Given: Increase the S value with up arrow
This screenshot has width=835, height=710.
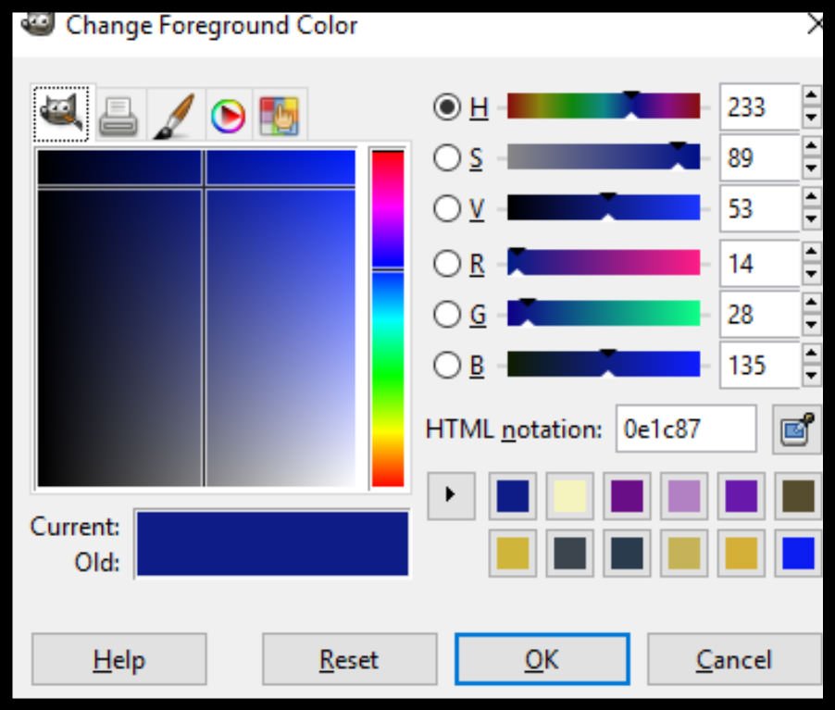Looking at the screenshot, I should [x=811, y=146].
